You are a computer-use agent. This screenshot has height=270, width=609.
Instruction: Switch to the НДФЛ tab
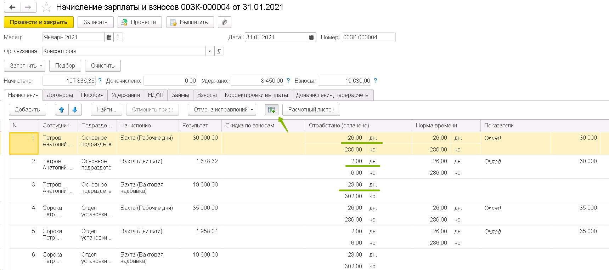(x=156, y=95)
